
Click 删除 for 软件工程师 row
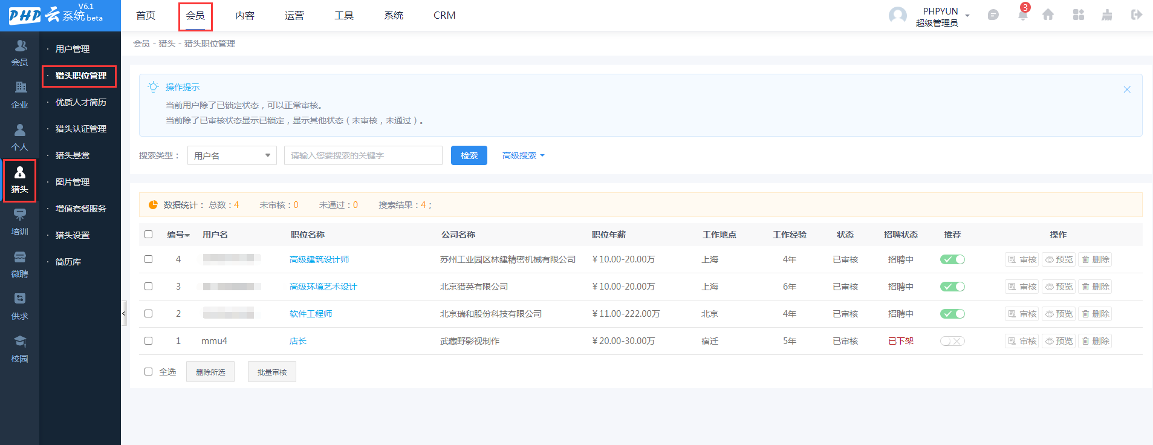click(1095, 314)
